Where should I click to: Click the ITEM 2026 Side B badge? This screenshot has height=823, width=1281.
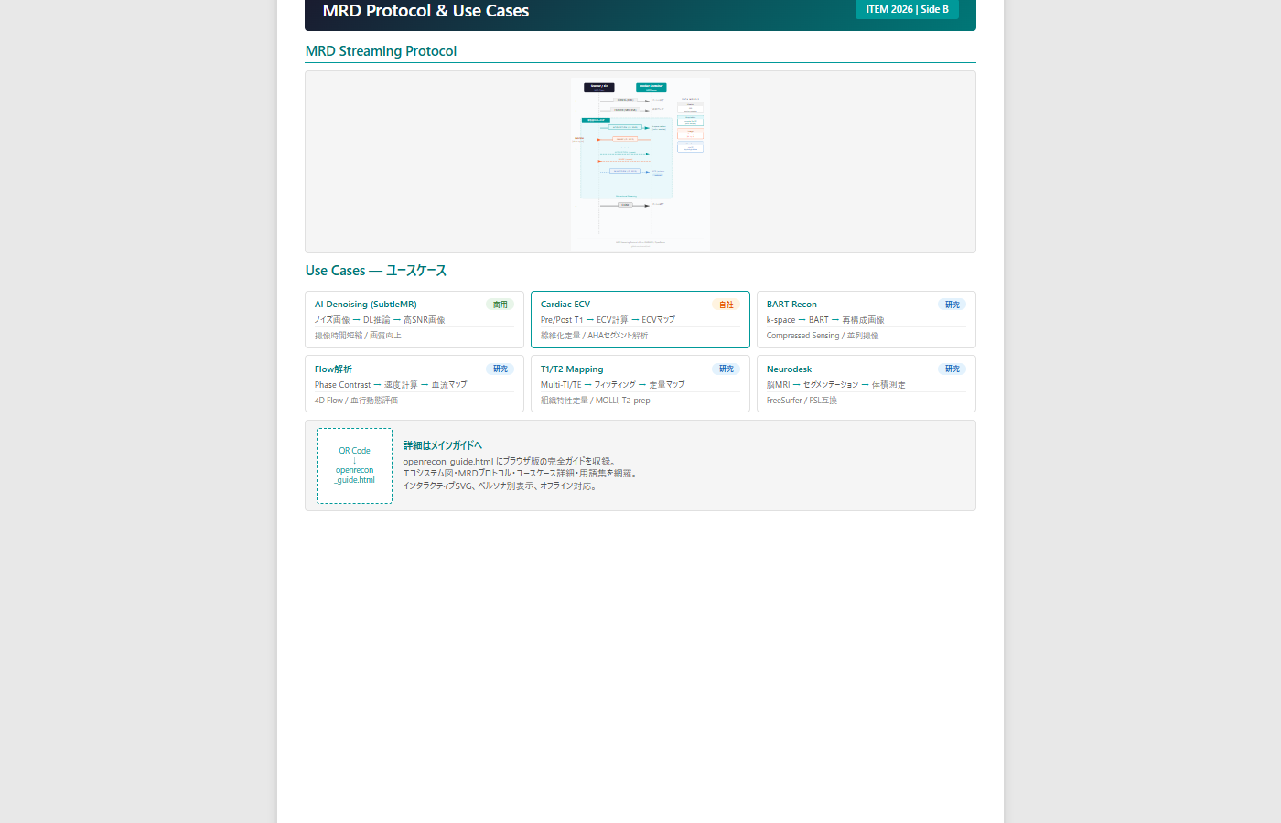907,9
